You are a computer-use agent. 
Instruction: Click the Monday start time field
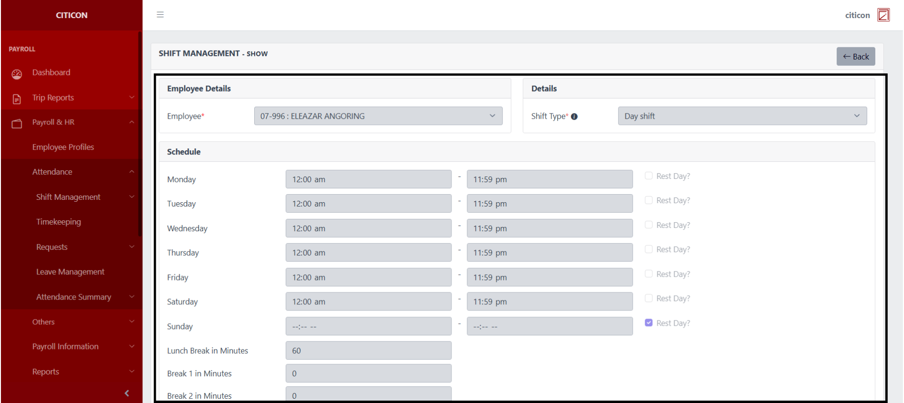368,179
